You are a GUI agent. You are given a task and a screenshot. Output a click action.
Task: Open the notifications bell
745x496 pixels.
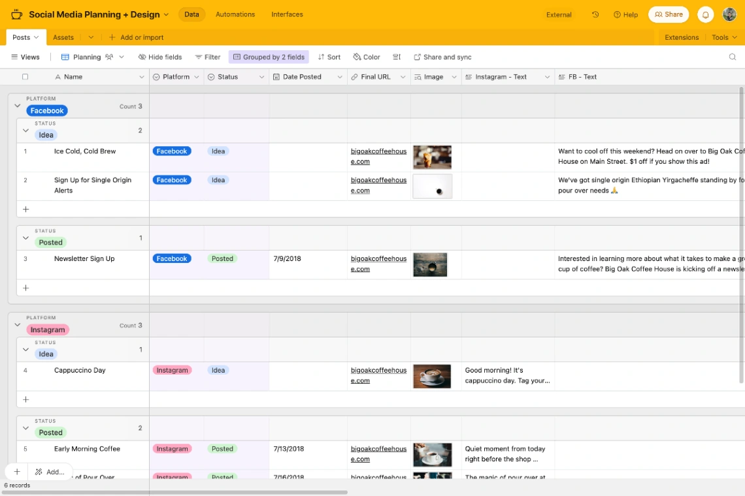705,14
